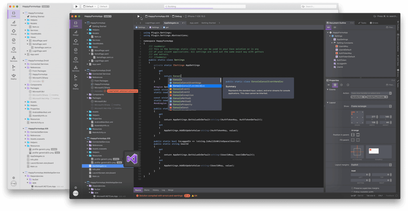Open the Layout margins Explicit dropdown
Image resolution: width=408 pixels, height=211 pixels.
[371, 165]
